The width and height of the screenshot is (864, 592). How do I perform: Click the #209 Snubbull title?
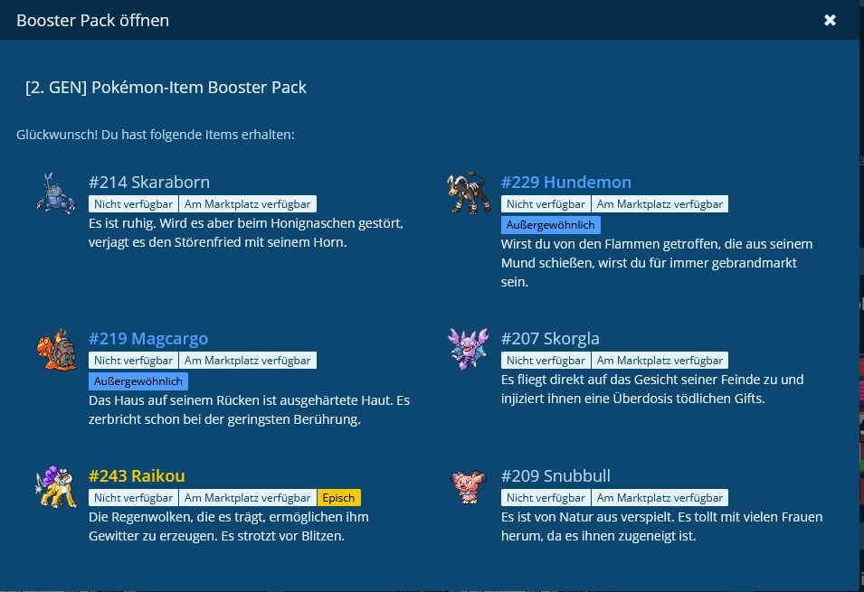[555, 476]
